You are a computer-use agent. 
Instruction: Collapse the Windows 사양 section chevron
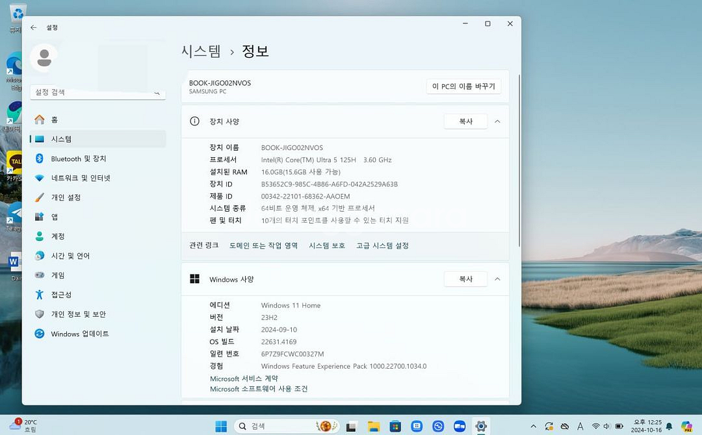click(497, 279)
